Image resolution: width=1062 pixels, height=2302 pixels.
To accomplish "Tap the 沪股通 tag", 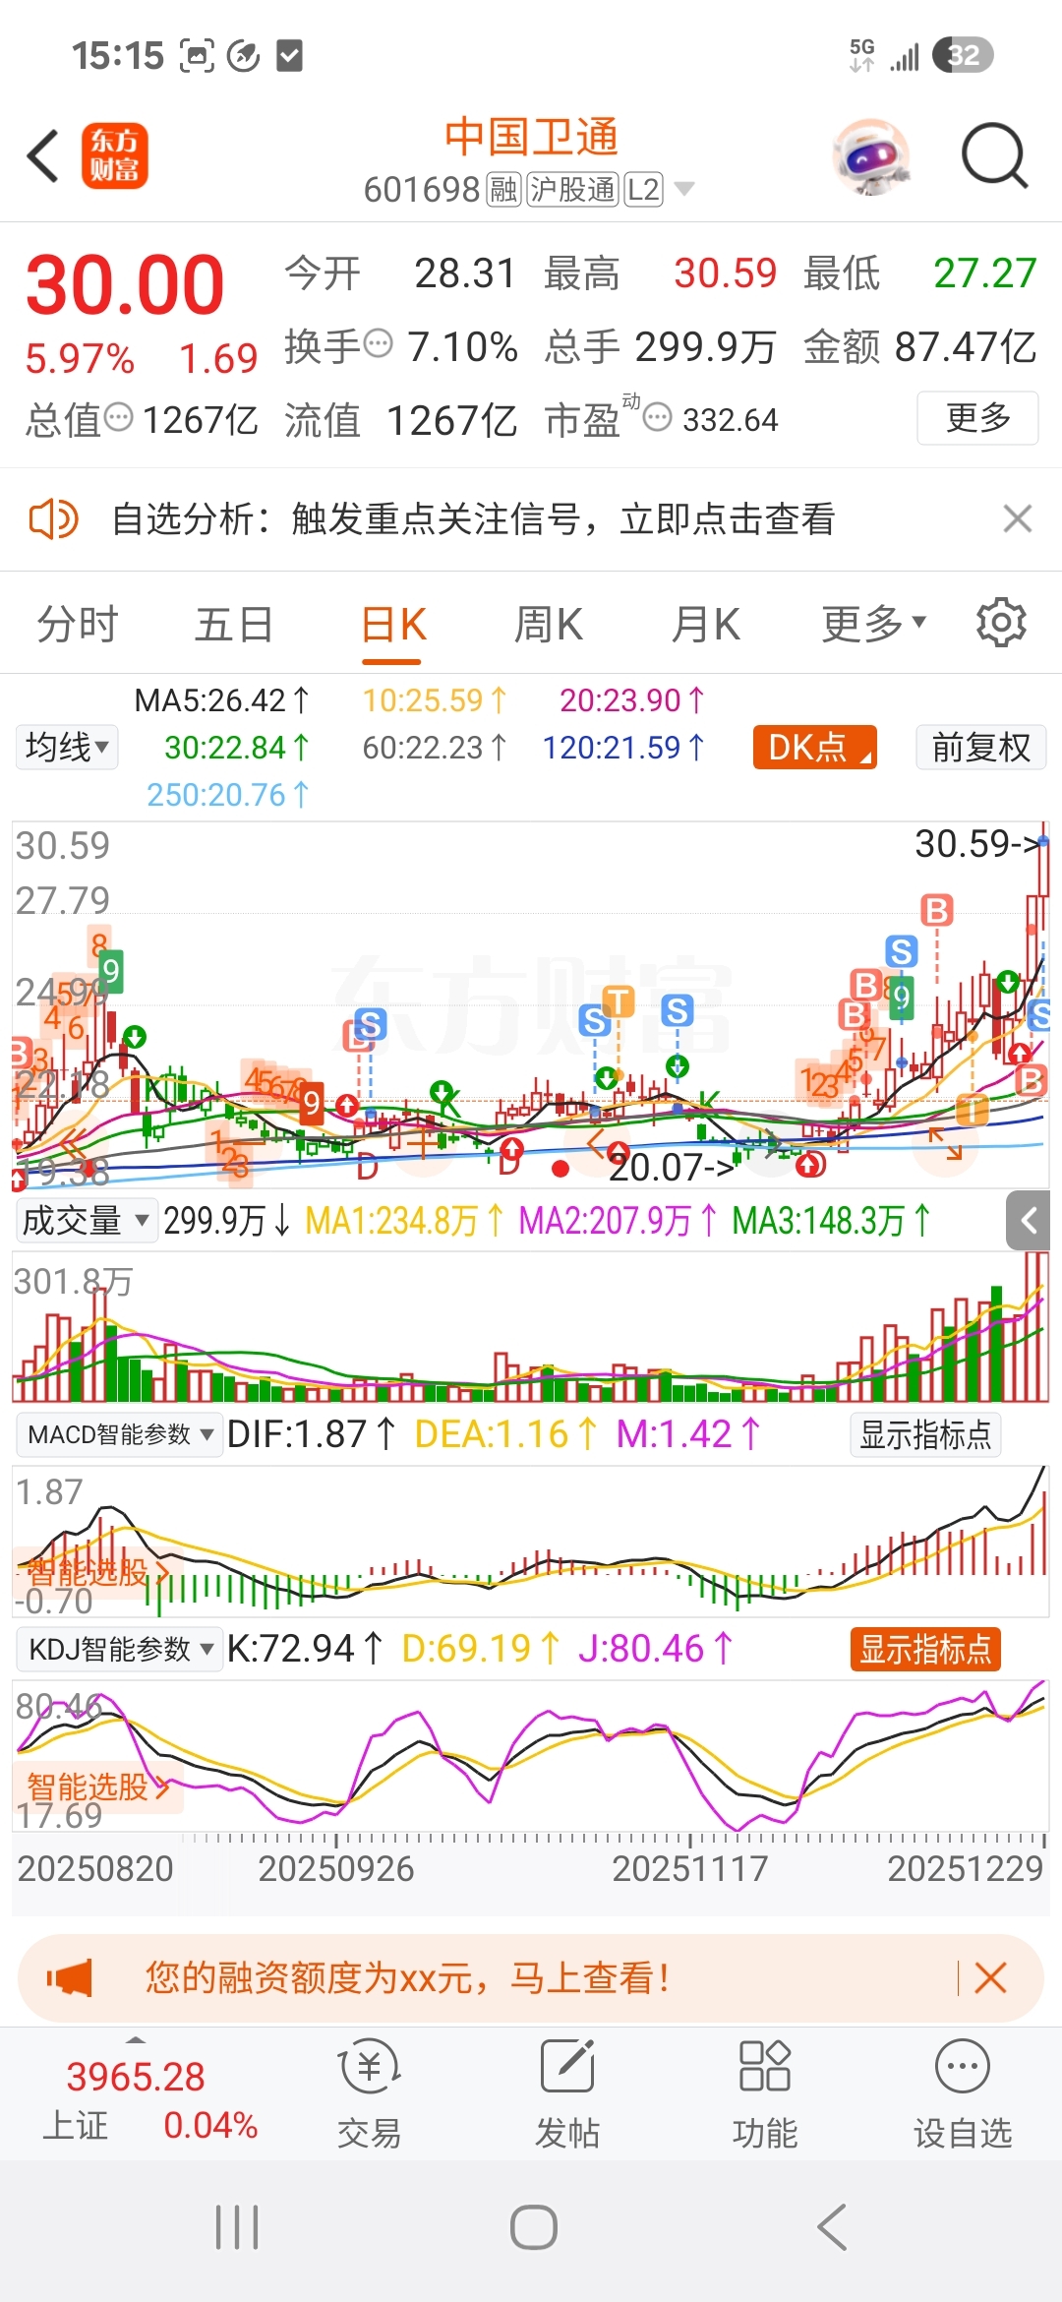I will pyautogui.click(x=573, y=189).
